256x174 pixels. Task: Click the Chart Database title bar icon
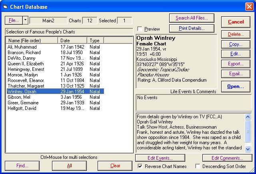coord(6,6)
